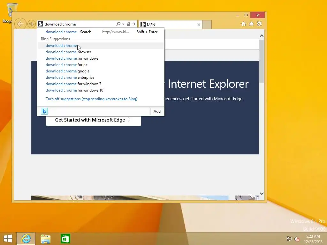Click the magnifier search icon in address bar
Image resolution: width=327 pixels, height=245 pixels.
tap(118, 24)
